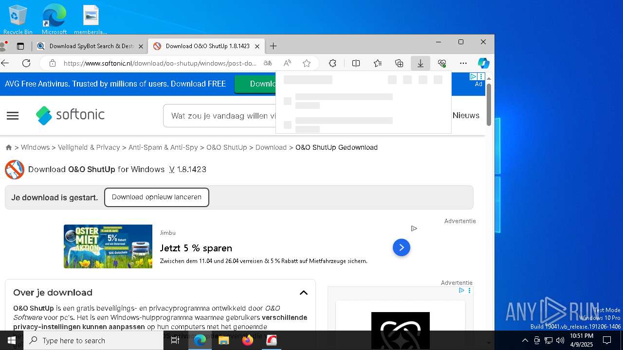Open the network icon in system tray
The image size is (623, 350).
549,340
